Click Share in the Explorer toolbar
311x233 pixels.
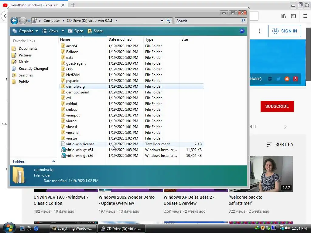point(95,31)
